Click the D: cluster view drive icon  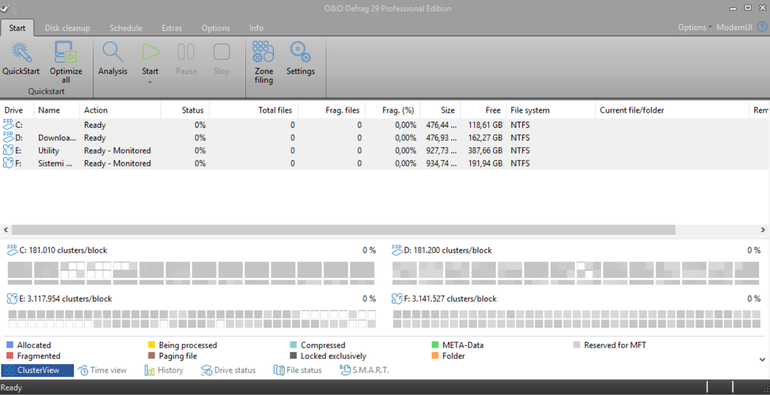click(x=396, y=249)
